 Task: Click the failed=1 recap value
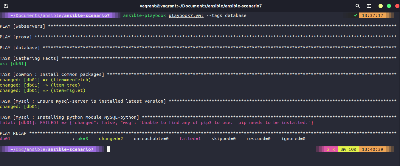190,139
